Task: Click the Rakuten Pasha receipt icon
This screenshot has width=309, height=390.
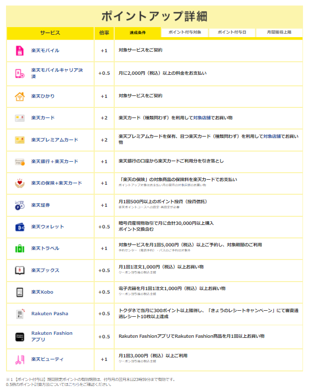Action: coord(20,314)
